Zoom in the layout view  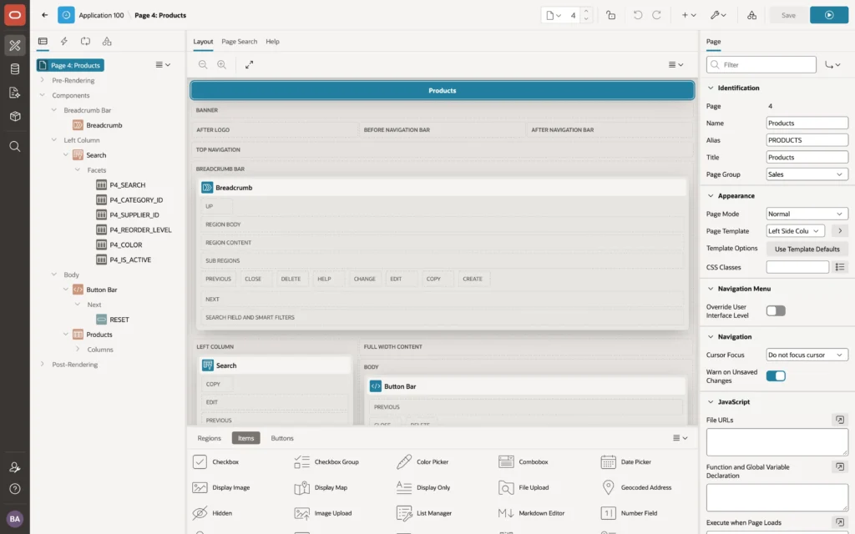[x=222, y=64]
